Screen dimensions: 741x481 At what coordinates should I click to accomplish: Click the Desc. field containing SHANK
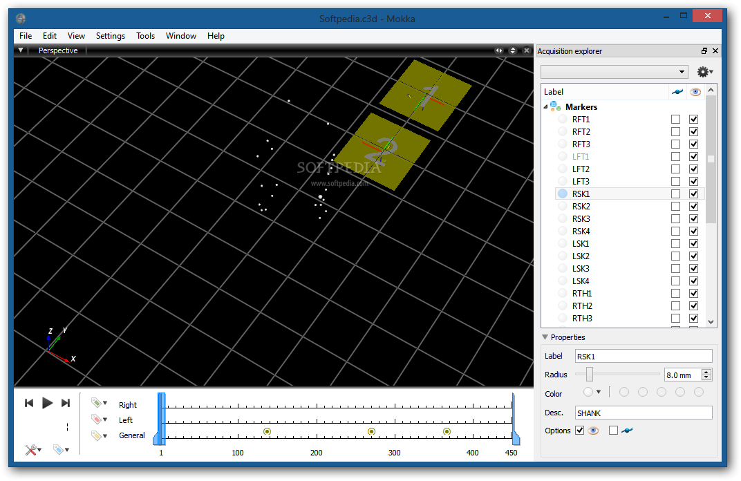pos(644,413)
